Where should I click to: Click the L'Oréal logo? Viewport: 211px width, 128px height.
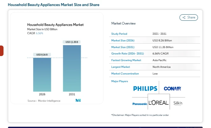[158, 103]
